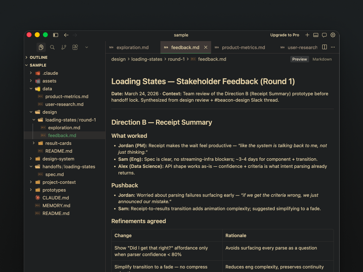Expand more sidebar views chevron

click(86, 47)
